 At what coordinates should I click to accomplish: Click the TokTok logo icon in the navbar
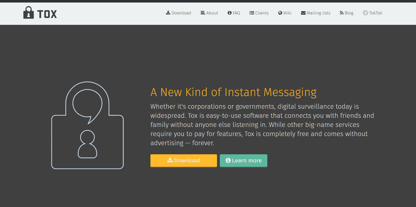365,13
